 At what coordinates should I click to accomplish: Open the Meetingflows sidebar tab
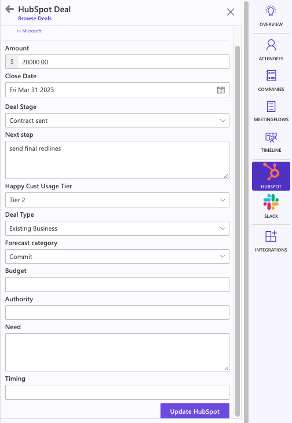[271, 111]
